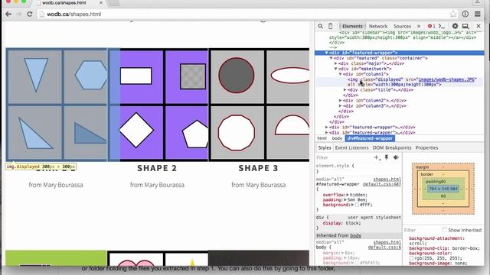Expand the column2 div
Screen dimensions: 490x275
point(341,101)
